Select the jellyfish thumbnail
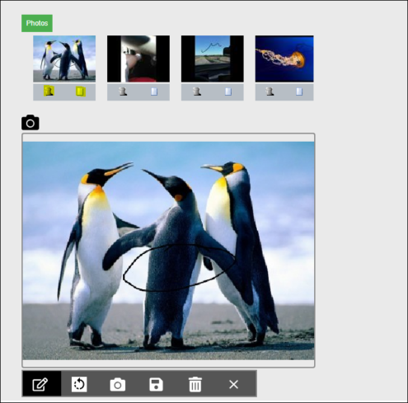This screenshot has height=403, width=408. point(284,59)
